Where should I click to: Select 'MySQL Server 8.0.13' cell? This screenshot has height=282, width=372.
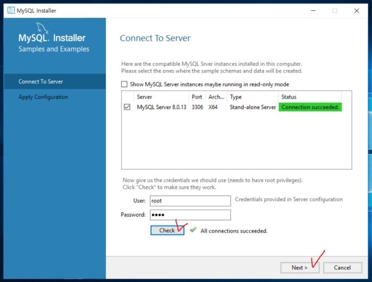[x=161, y=107]
